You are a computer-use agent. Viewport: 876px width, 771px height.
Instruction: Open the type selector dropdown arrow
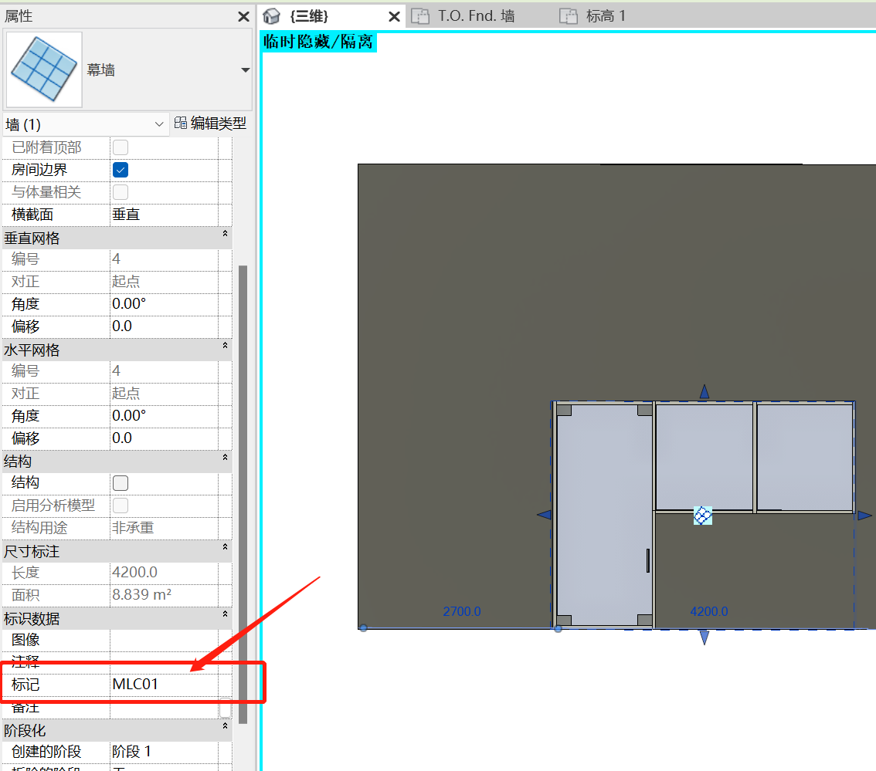[245, 69]
